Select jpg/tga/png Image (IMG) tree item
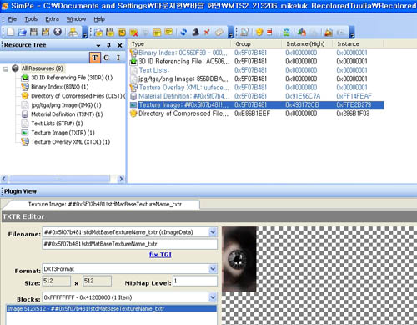This screenshot has width=417, height=325. pyautogui.click(x=66, y=105)
